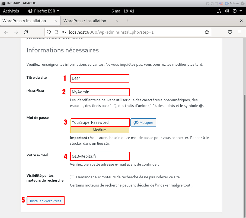Toggle password visibility with Masquer button
Viewport: 246px width, 218px height.
click(x=143, y=122)
